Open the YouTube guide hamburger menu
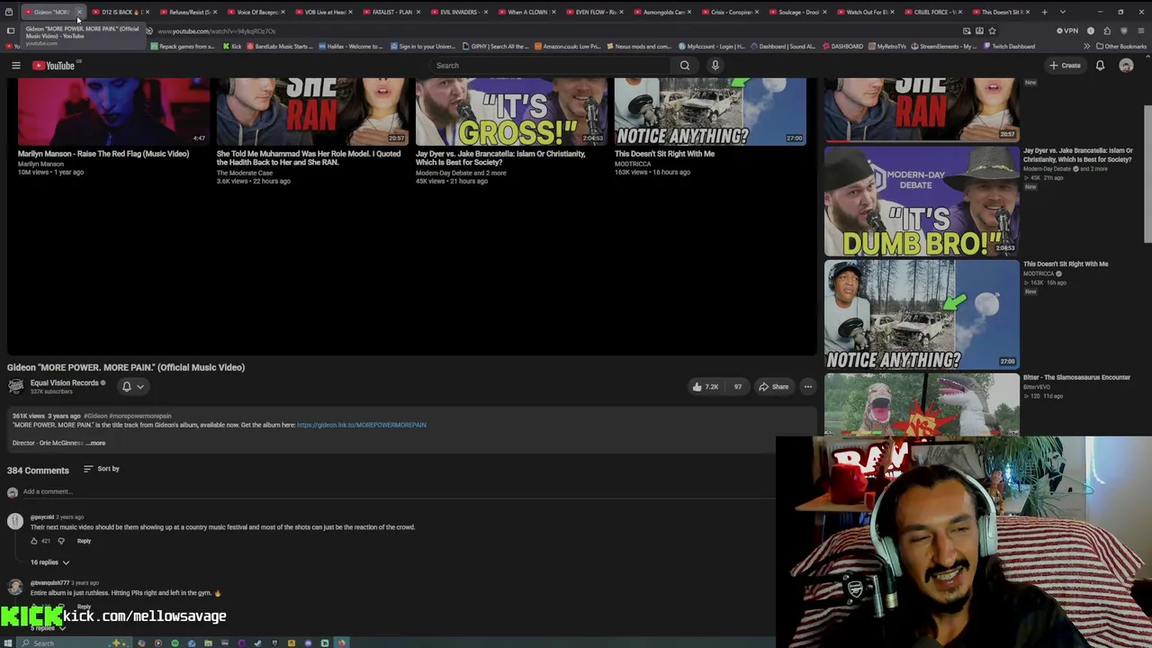This screenshot has width=1152, height=648. (15, 66)
